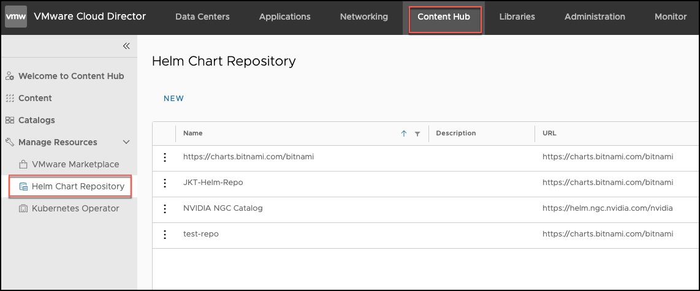The width and height of the screenshot is (700, 291).
Task: Select the Description column header
Action: 455,134
